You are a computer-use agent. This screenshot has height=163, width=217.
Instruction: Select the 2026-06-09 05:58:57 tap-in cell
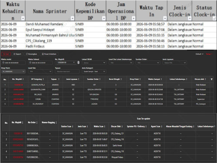point(151,24)
